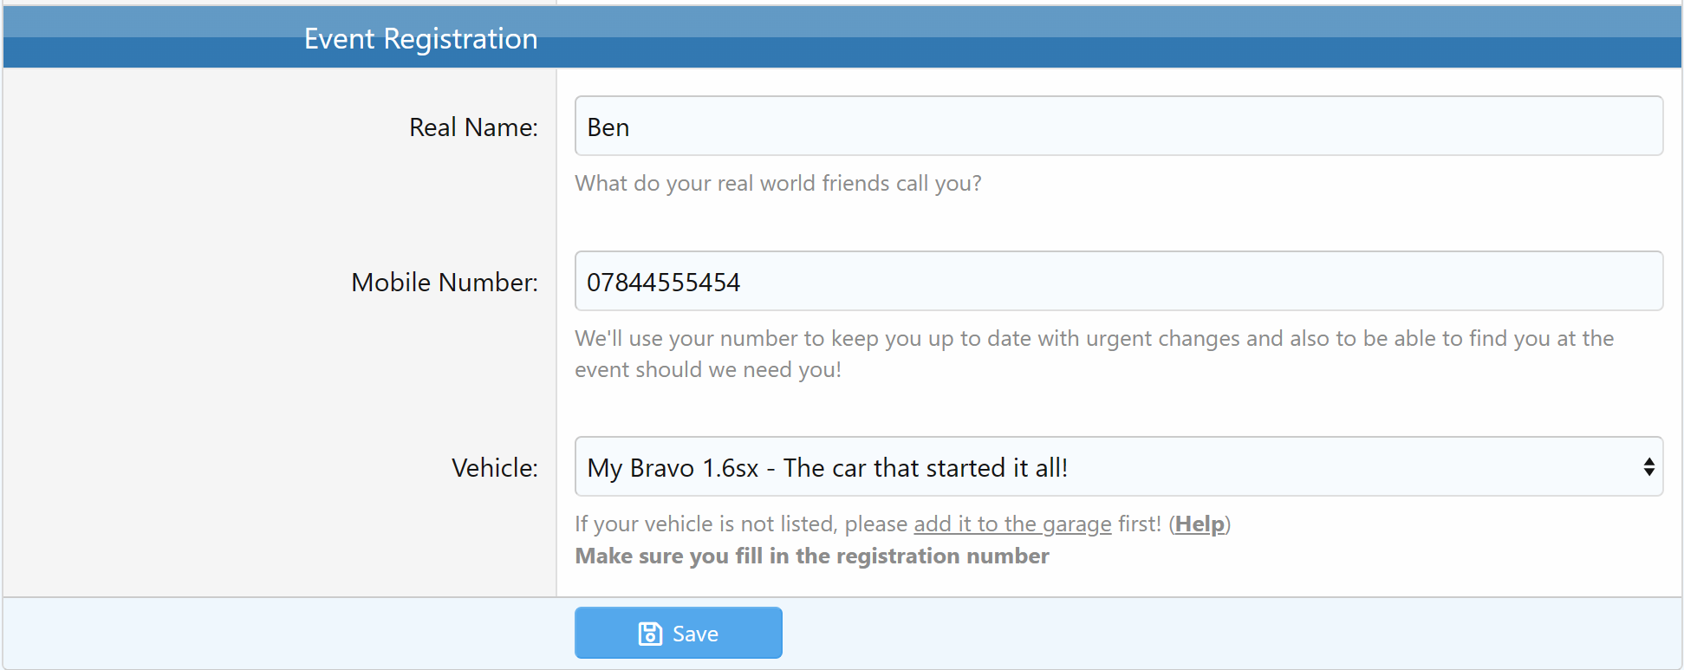The image size is (1684, 670).
Task: Click the Vehicle dropdown up-down arrows
Action: point(1648,467)
